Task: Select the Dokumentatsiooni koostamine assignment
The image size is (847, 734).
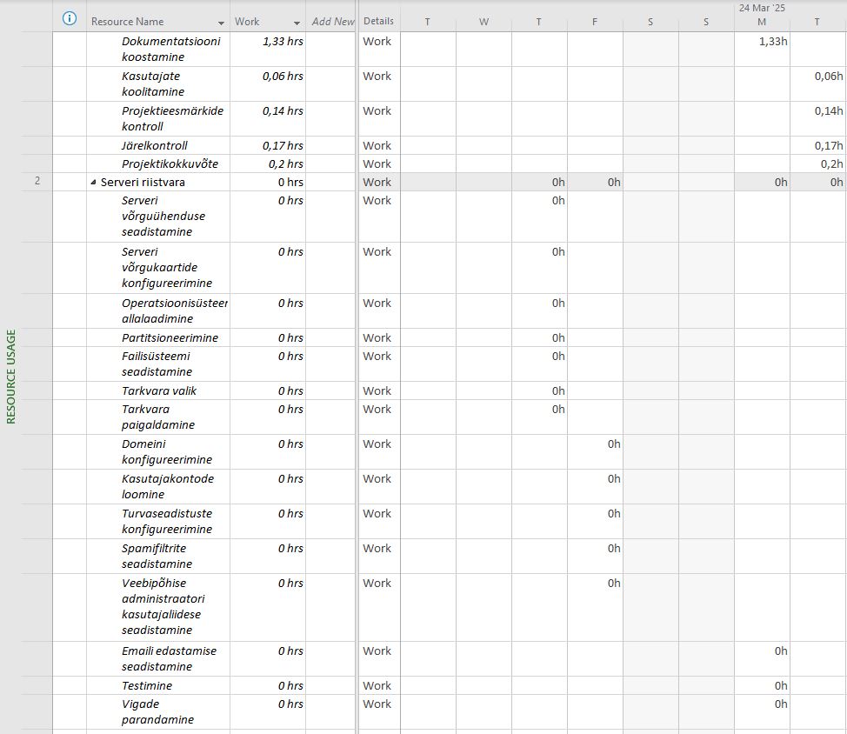Action: 170,49
